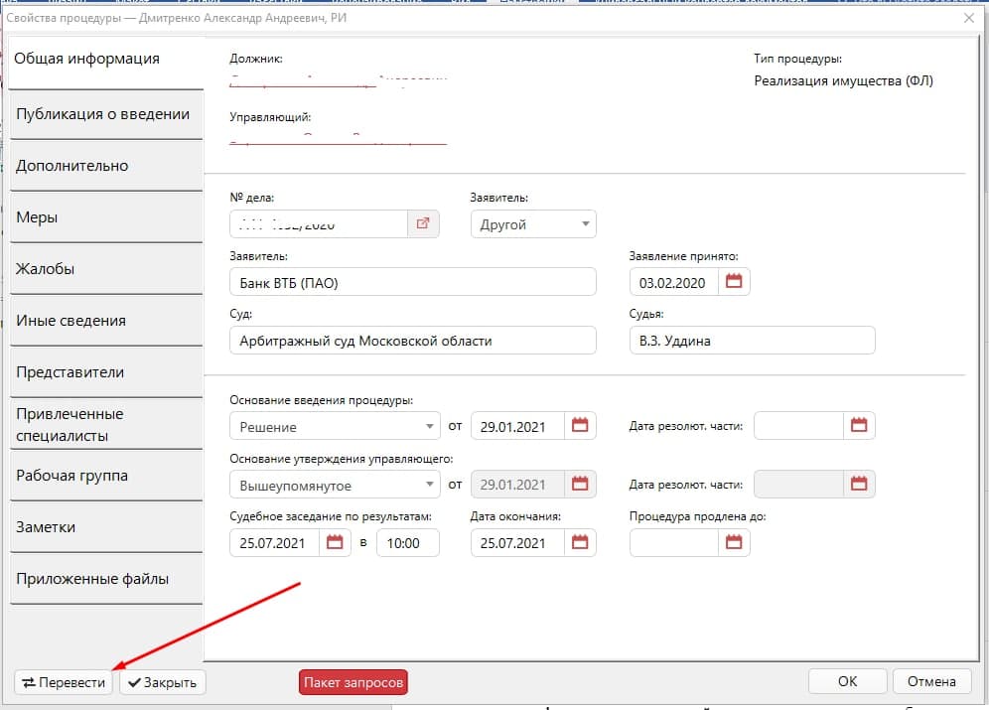Open the Жалобы tab
The height and width of the screenshot is (710, 989).
(x=103, y=269)
